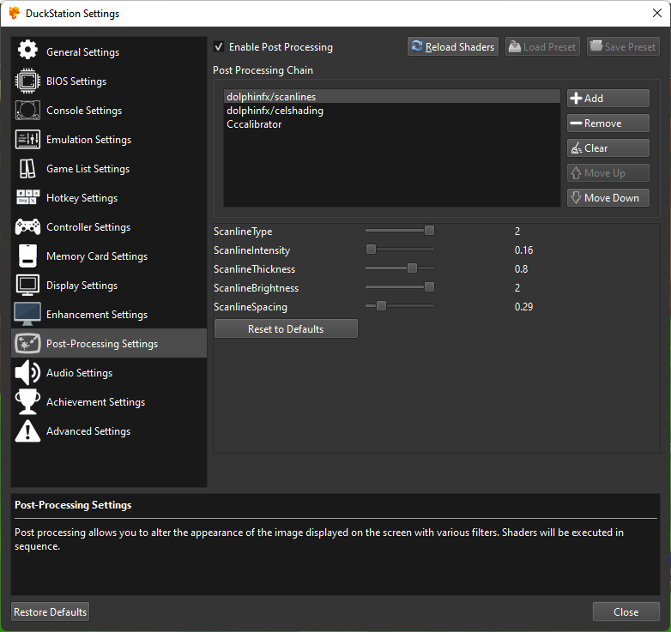Click Reset to Defaults button
The height and width of the screenshot is (632, 671).
[x=286, y=328]
